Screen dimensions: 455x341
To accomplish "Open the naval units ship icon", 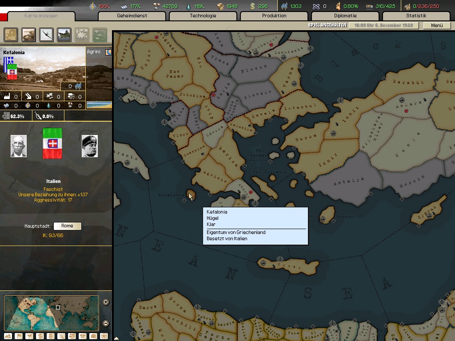I will click(x=64, y=34).
